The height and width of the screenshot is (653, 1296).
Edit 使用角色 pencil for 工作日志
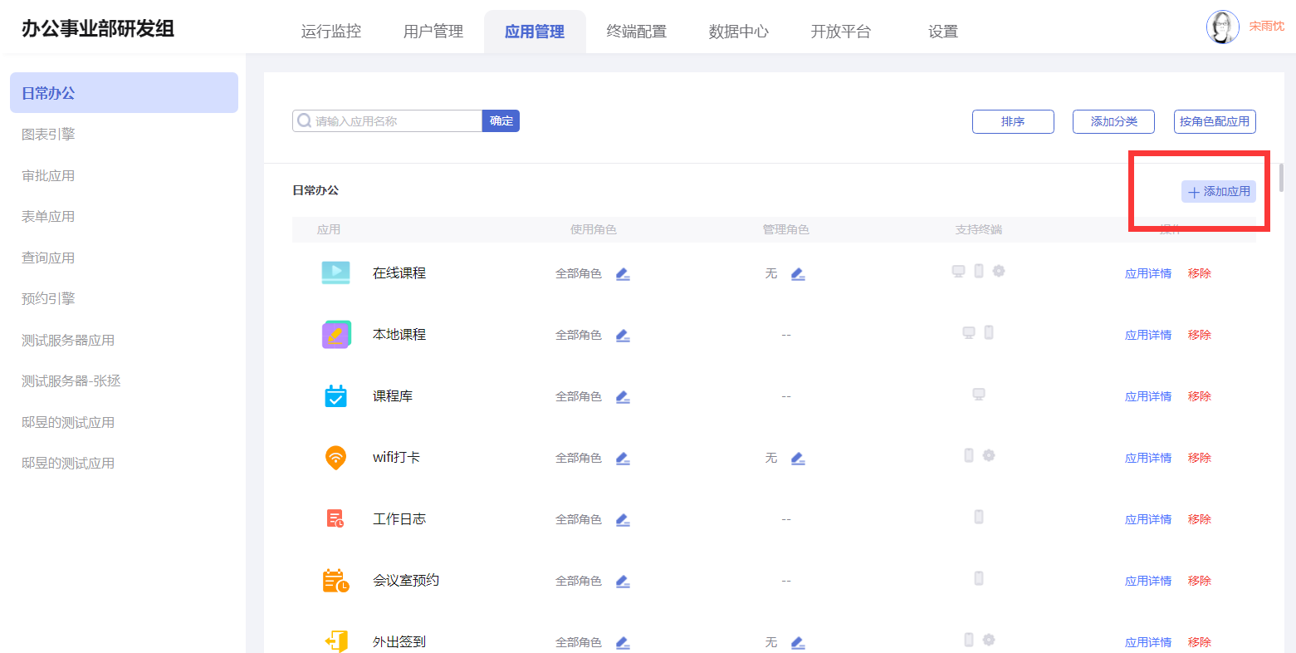(x=623, y=520)
